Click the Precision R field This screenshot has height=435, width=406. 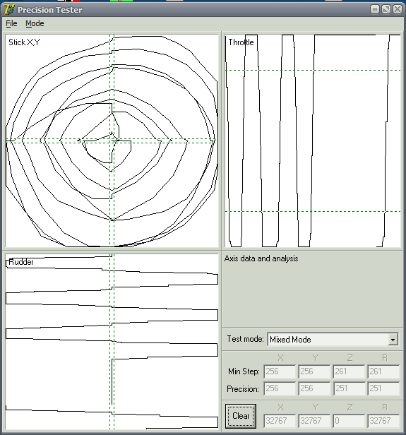click(383, 388)
